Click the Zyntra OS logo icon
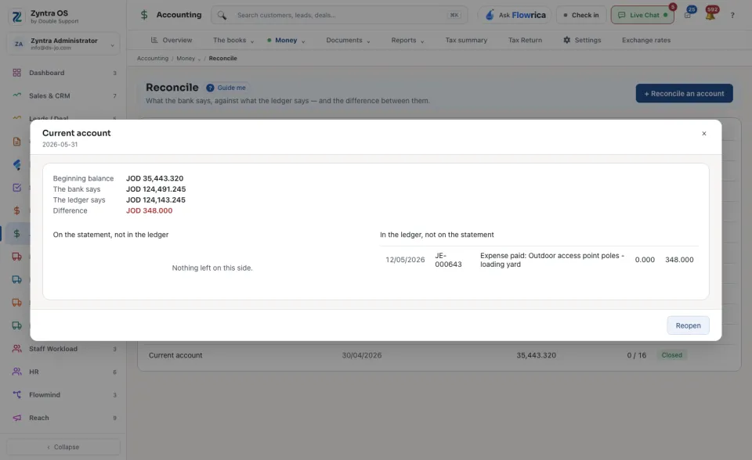752x460 pixels. pos(16,16)
